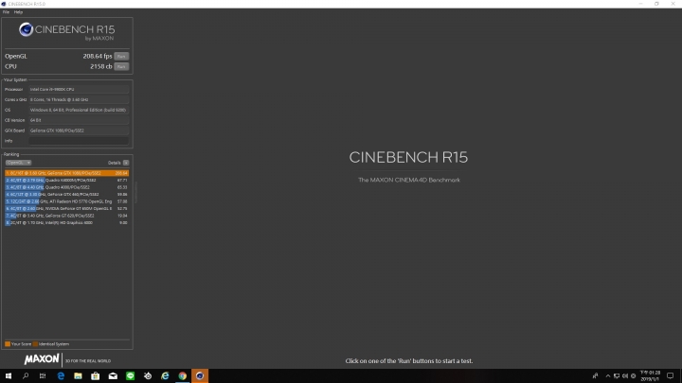Open the File menu

pos(6,12)
